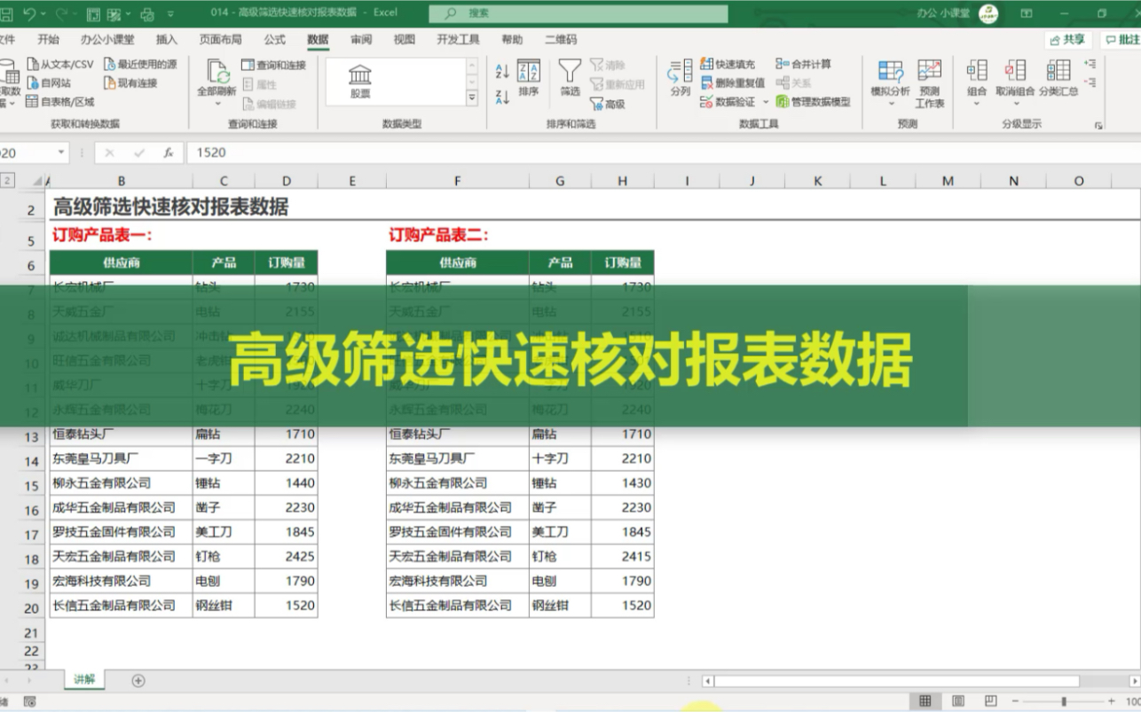Open the customize quick access toolbar dropdown
Screen dimensions: 1141x712
coord(170,14)
